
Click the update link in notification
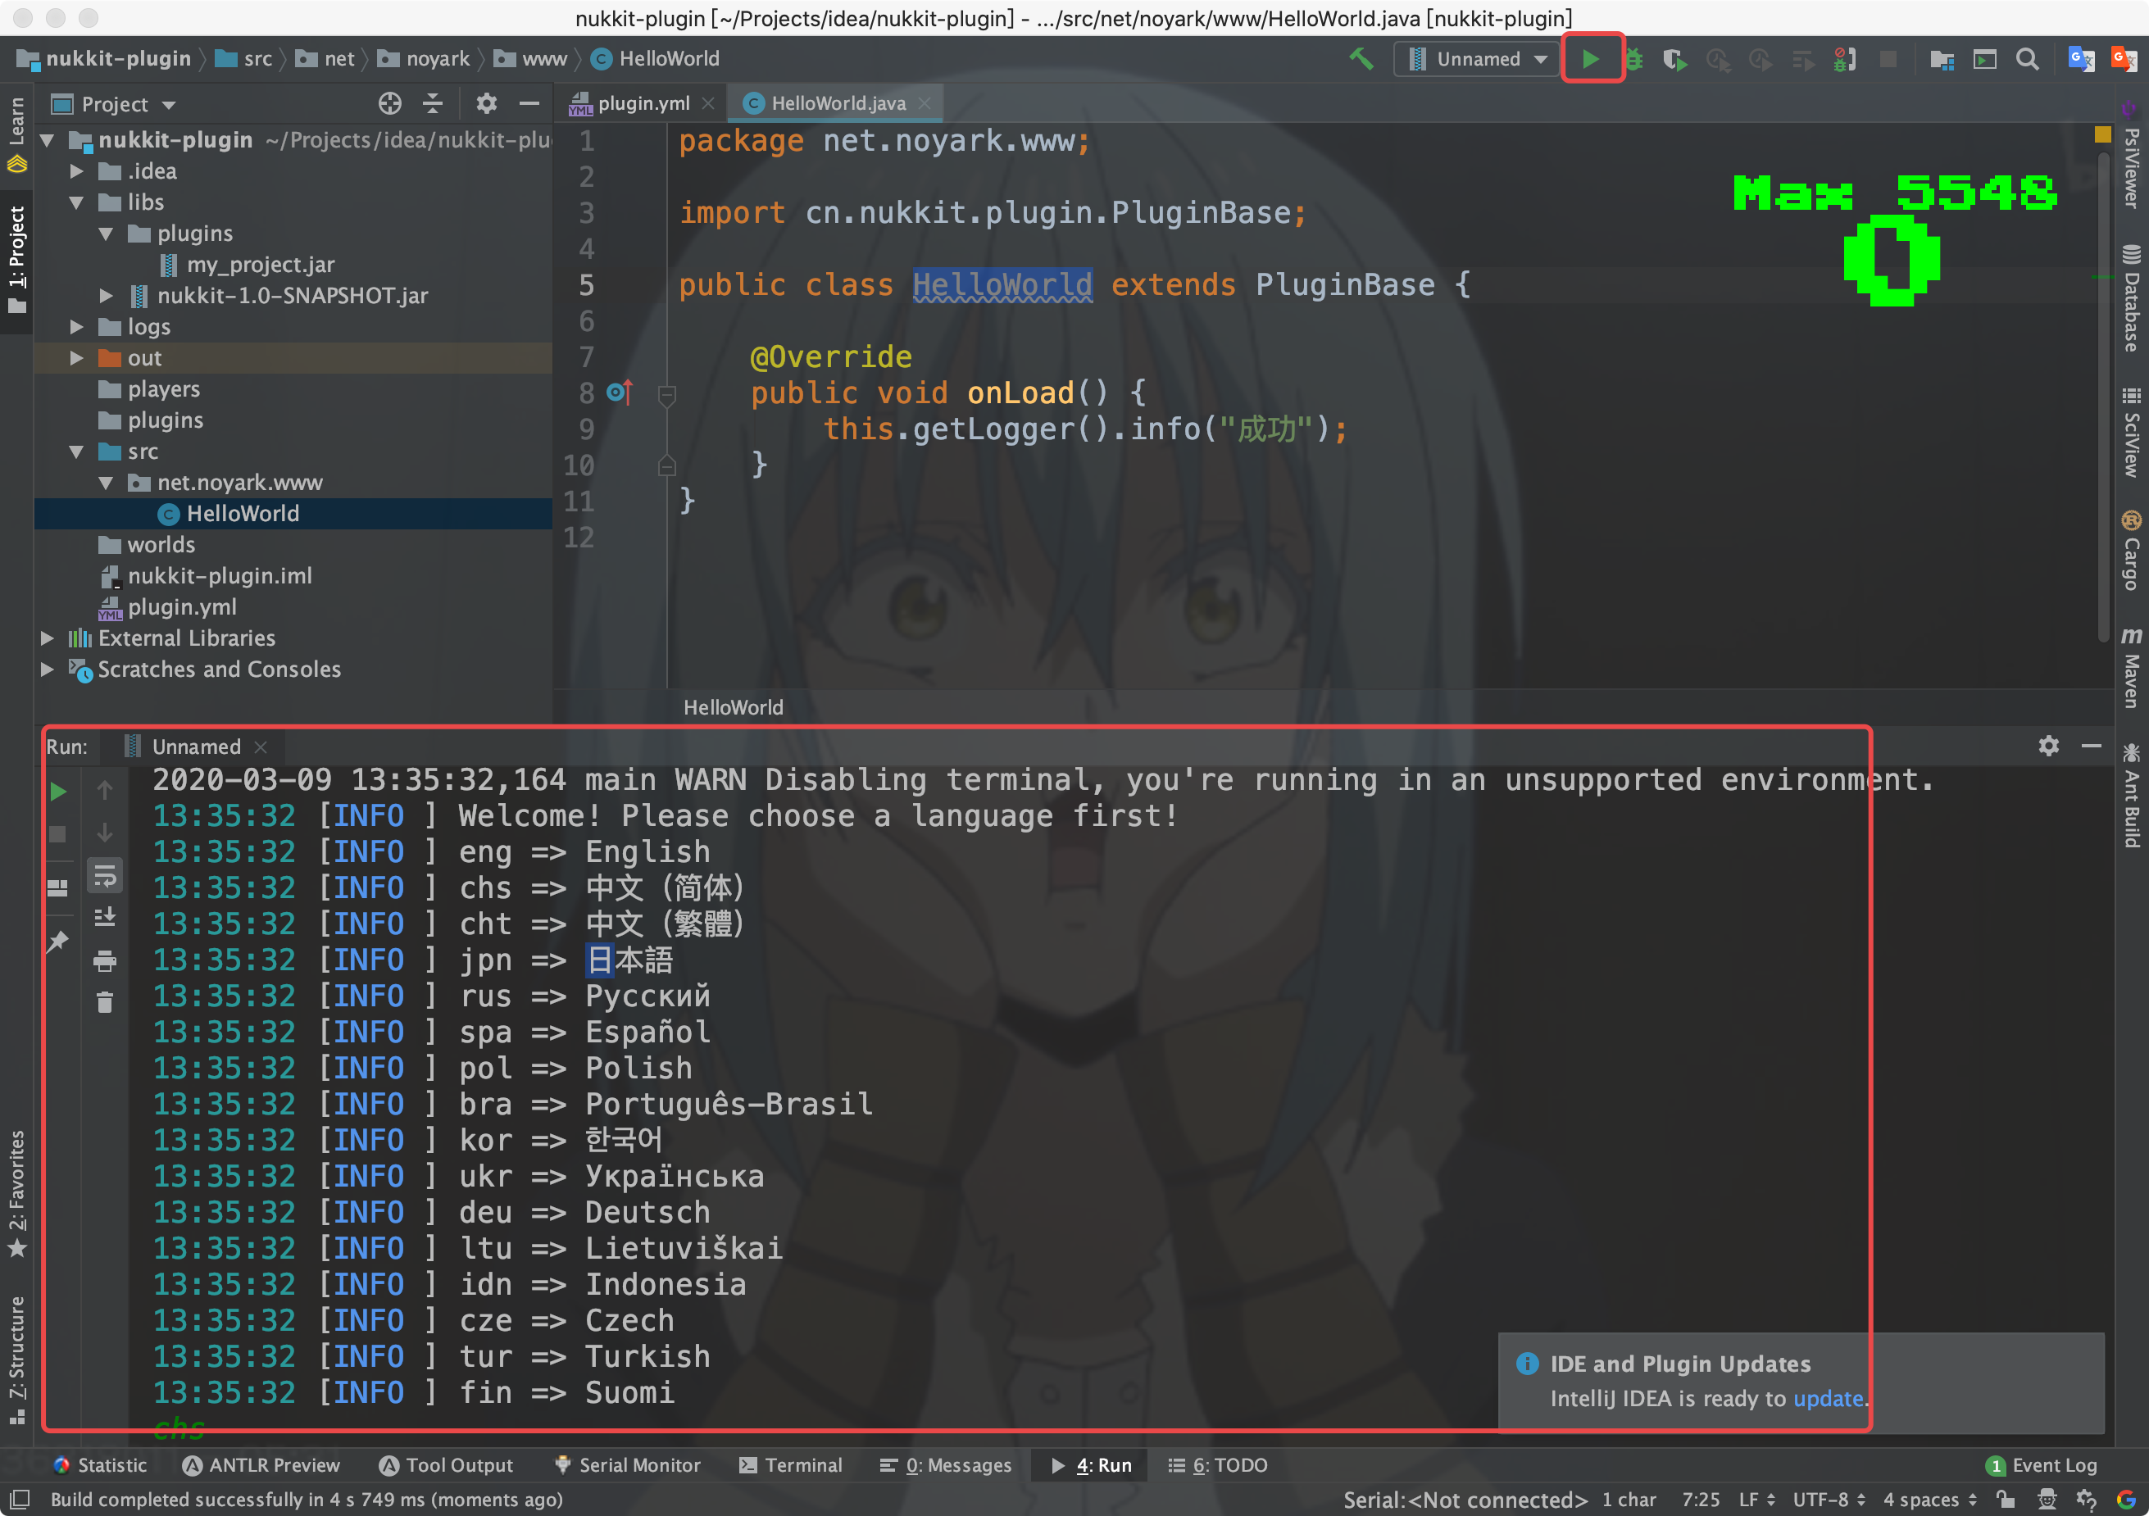pos(1826,1398)
